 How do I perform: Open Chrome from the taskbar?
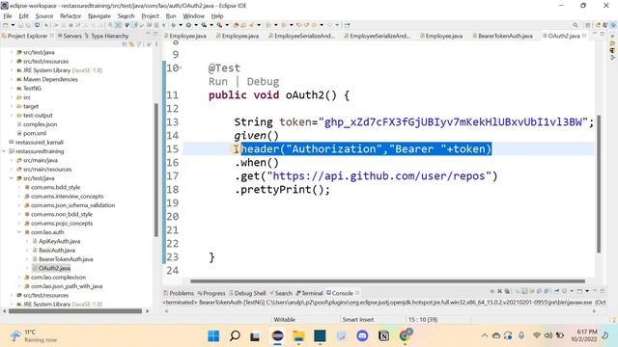click(405, 336)
